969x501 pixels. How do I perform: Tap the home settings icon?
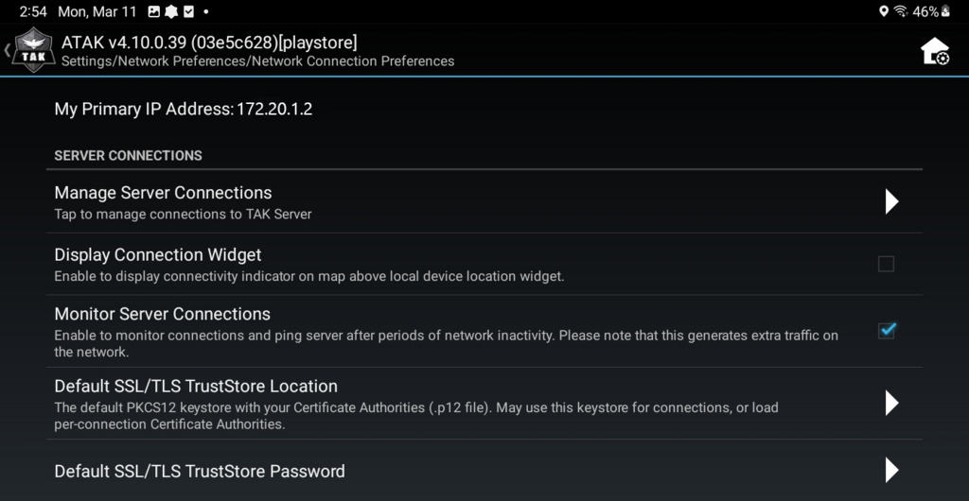point(935,51)
